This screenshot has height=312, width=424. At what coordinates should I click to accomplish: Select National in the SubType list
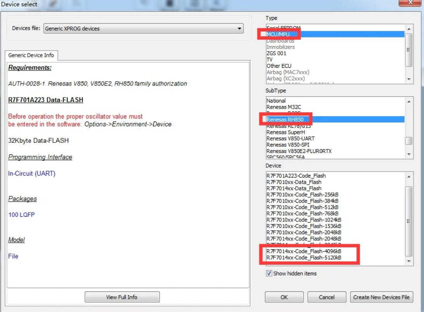pos(335,101)
